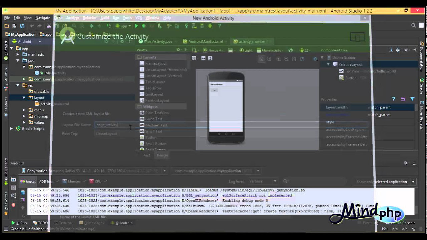Image resolution: width=427 pixels, height=240 pixels.
Task: Click the tool window toggle in the status bar corner
Action: [6, 229]
